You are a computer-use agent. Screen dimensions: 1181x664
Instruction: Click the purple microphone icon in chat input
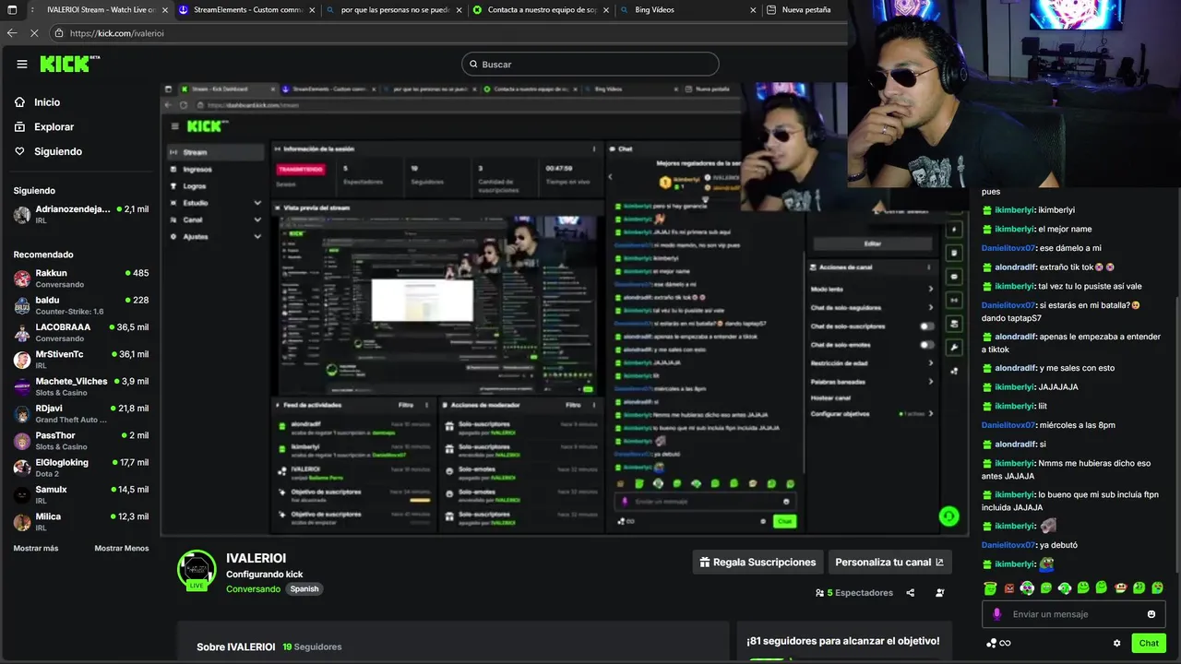click(996, 614)
